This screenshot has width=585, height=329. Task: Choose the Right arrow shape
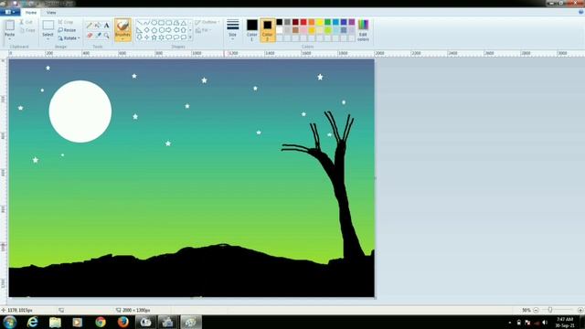coord(168,30)
